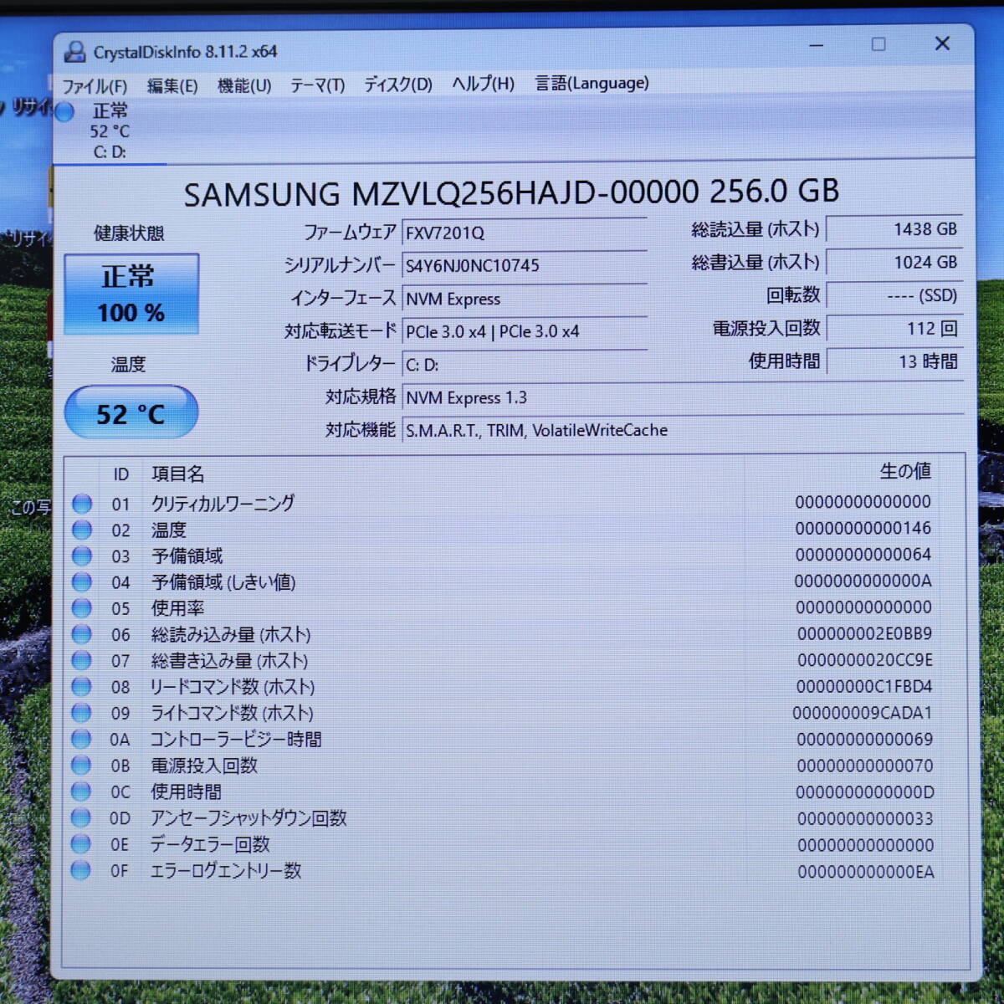Screen dimensions: 1004x1004
Task: Click the 項目名 column header
Action: click(177, 474)
